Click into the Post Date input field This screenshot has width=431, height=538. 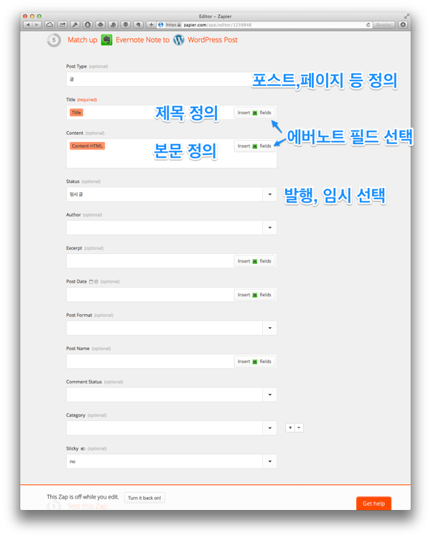pyautogui.click(x=149, y=295)
